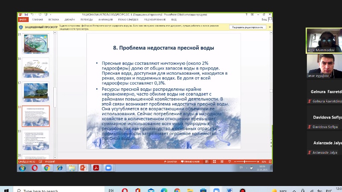
Task: Click the first bullet paragraph about Пресные воды
Action: pyautogui.click(x=165, y=73)
